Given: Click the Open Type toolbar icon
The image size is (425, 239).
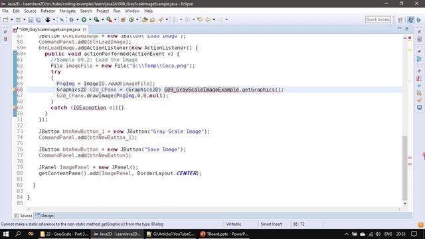Looking at the screenshot, I should [145, 19].
